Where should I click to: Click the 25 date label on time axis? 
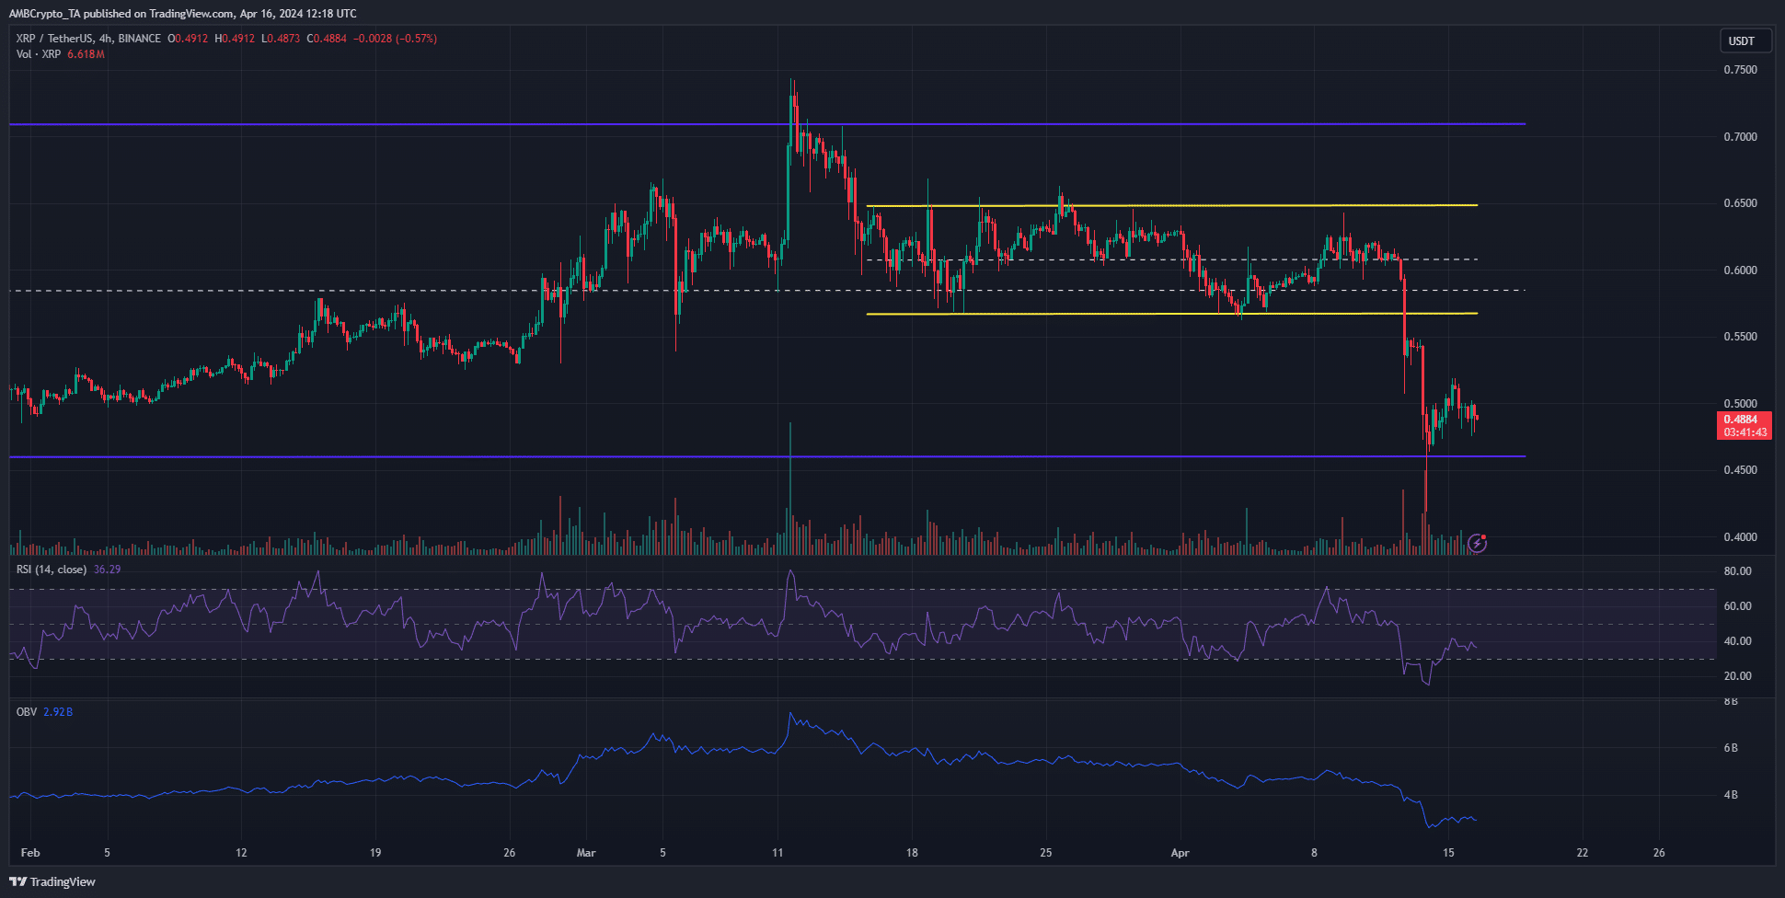tap(1046, 853)
